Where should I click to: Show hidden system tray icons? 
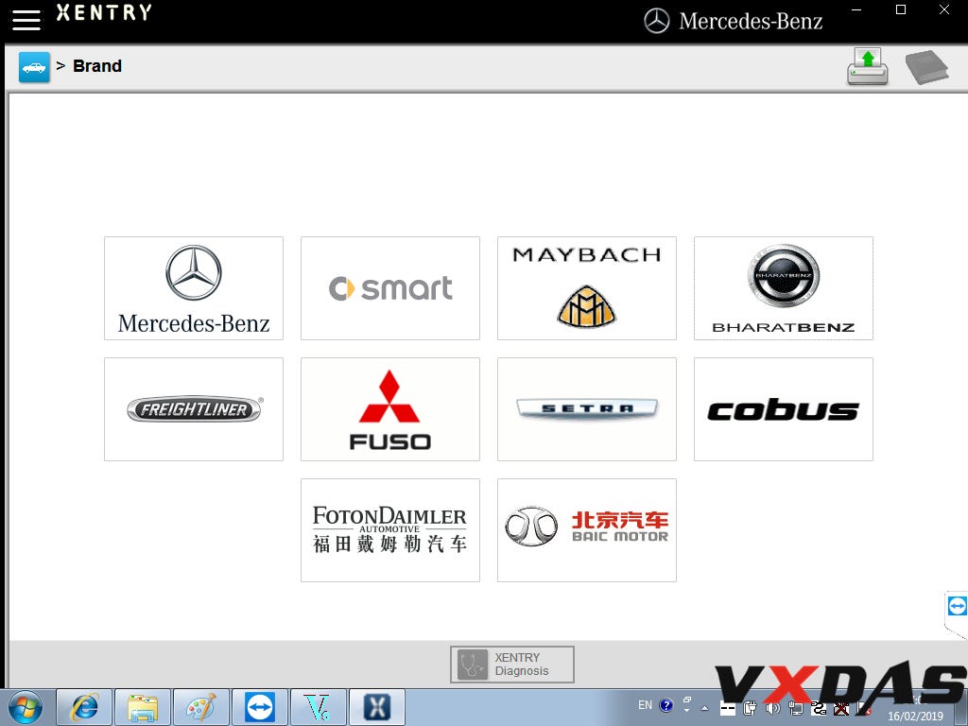coord(705,708)
